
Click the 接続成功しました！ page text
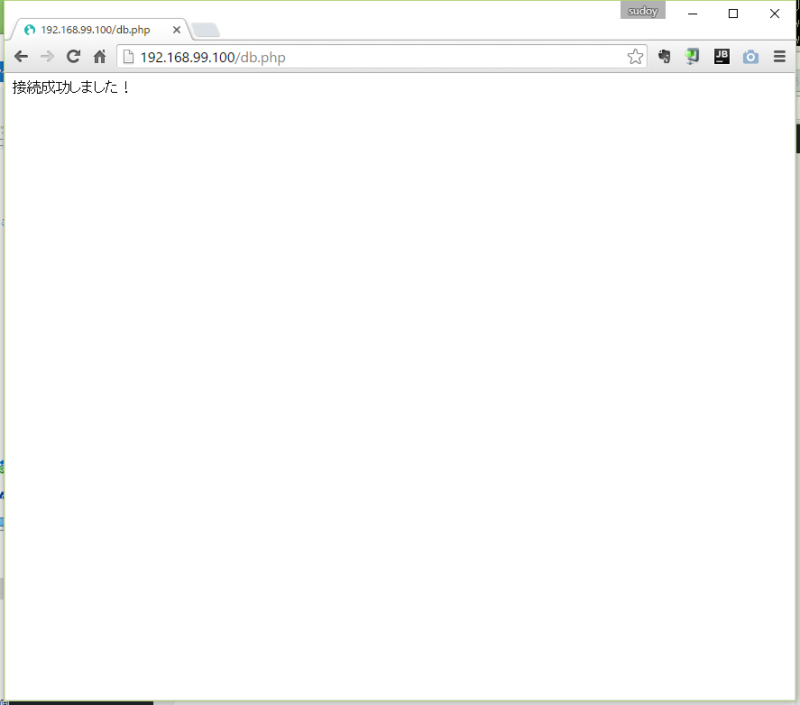click(x=72, y=87)
